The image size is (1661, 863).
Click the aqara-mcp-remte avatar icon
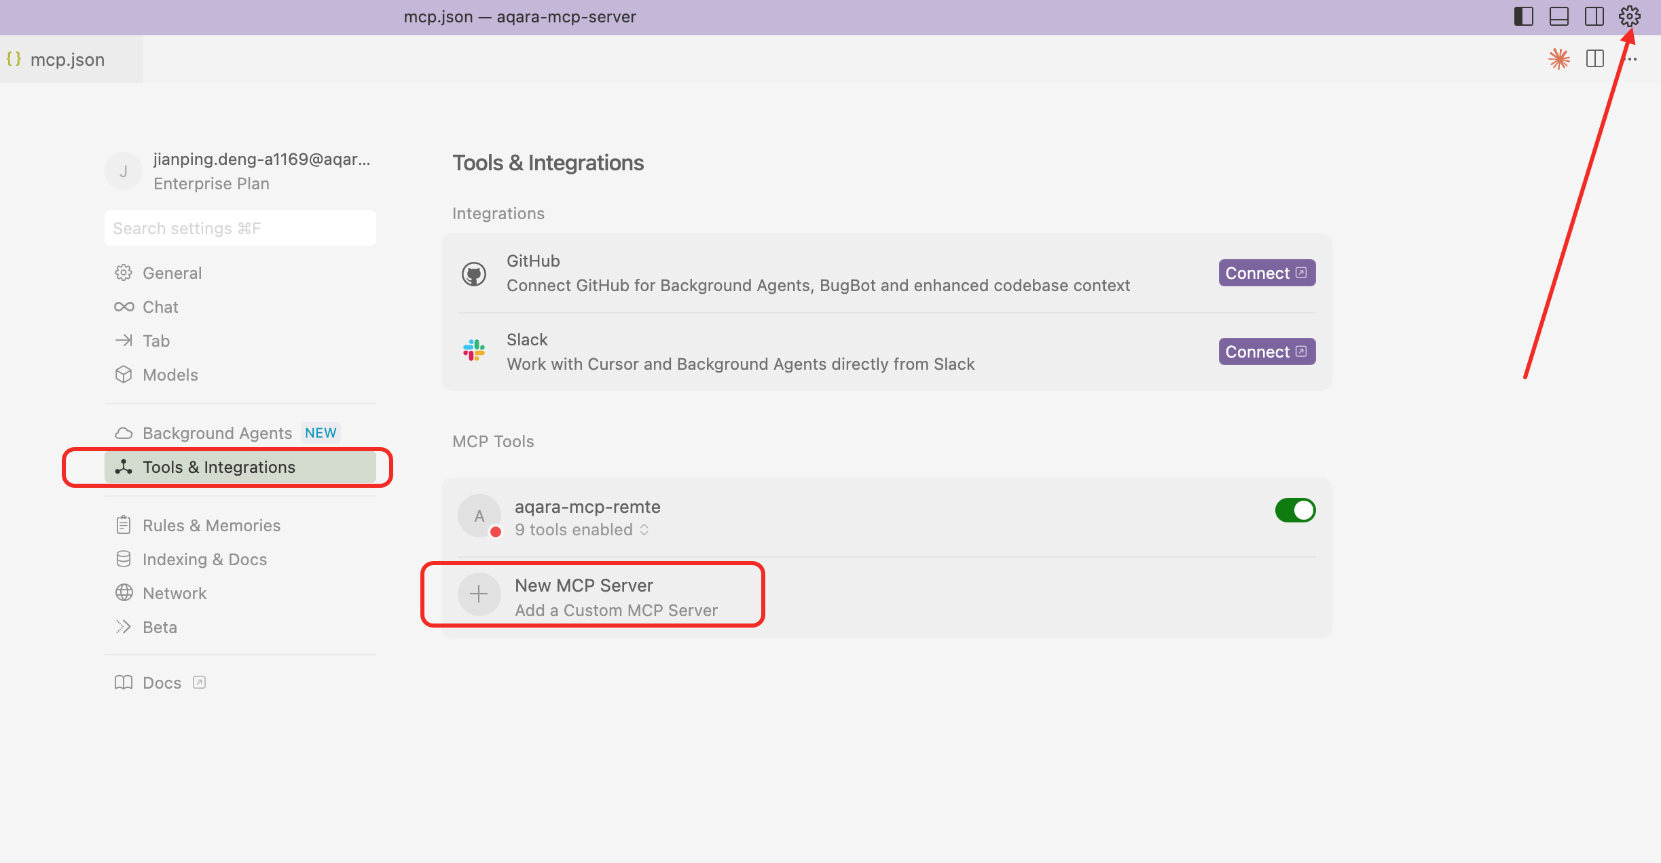479,516
